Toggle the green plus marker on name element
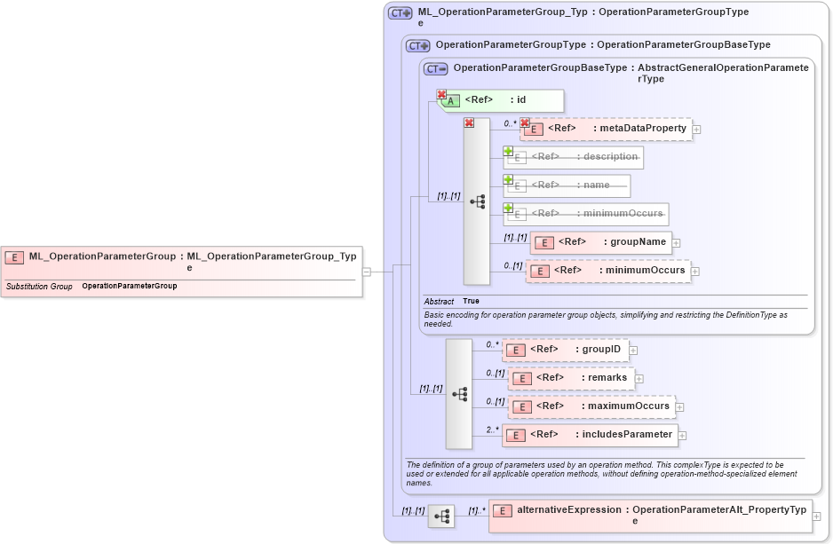 (508, 179)
